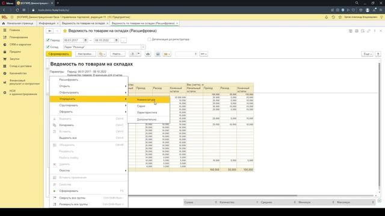Open the history clock icon
Viewport: 385px width, 216px height.
pos(333,17)
